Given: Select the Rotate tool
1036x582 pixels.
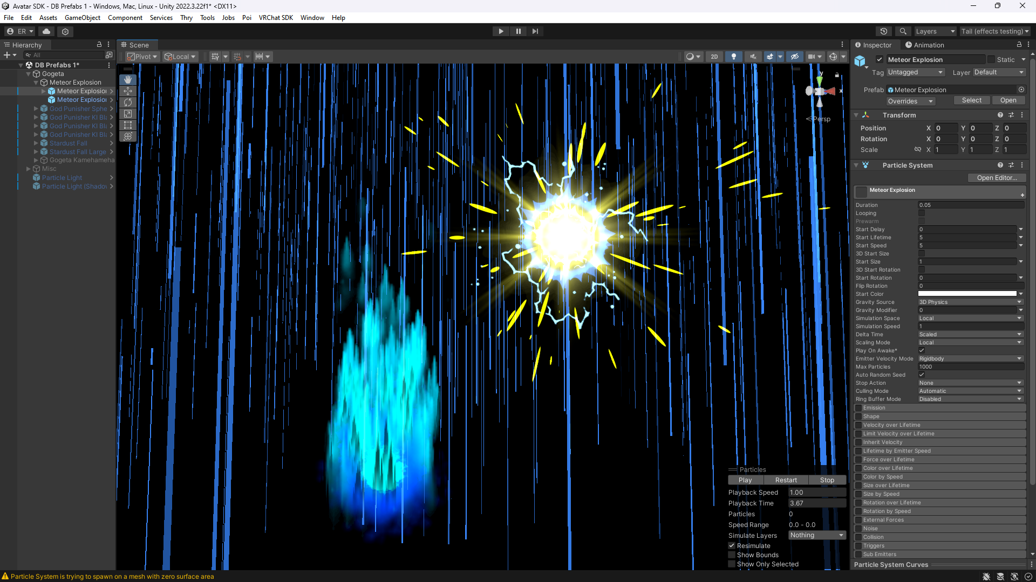Looking at the screenshot, I should [x=128, y=102].
